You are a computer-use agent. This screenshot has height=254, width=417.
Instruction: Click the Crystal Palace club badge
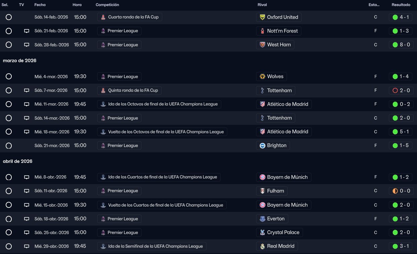pyautogui.click(x=262, y=232)
